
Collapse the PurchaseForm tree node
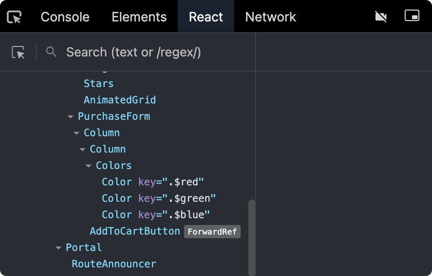[x=71, y=117]
